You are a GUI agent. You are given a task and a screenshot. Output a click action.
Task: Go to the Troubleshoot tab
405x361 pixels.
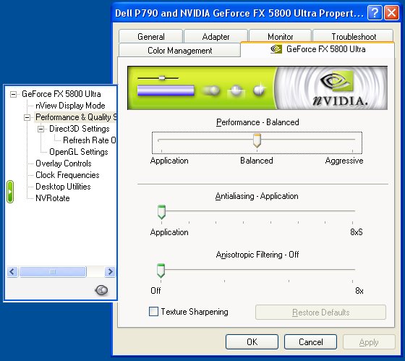(354, 36)
